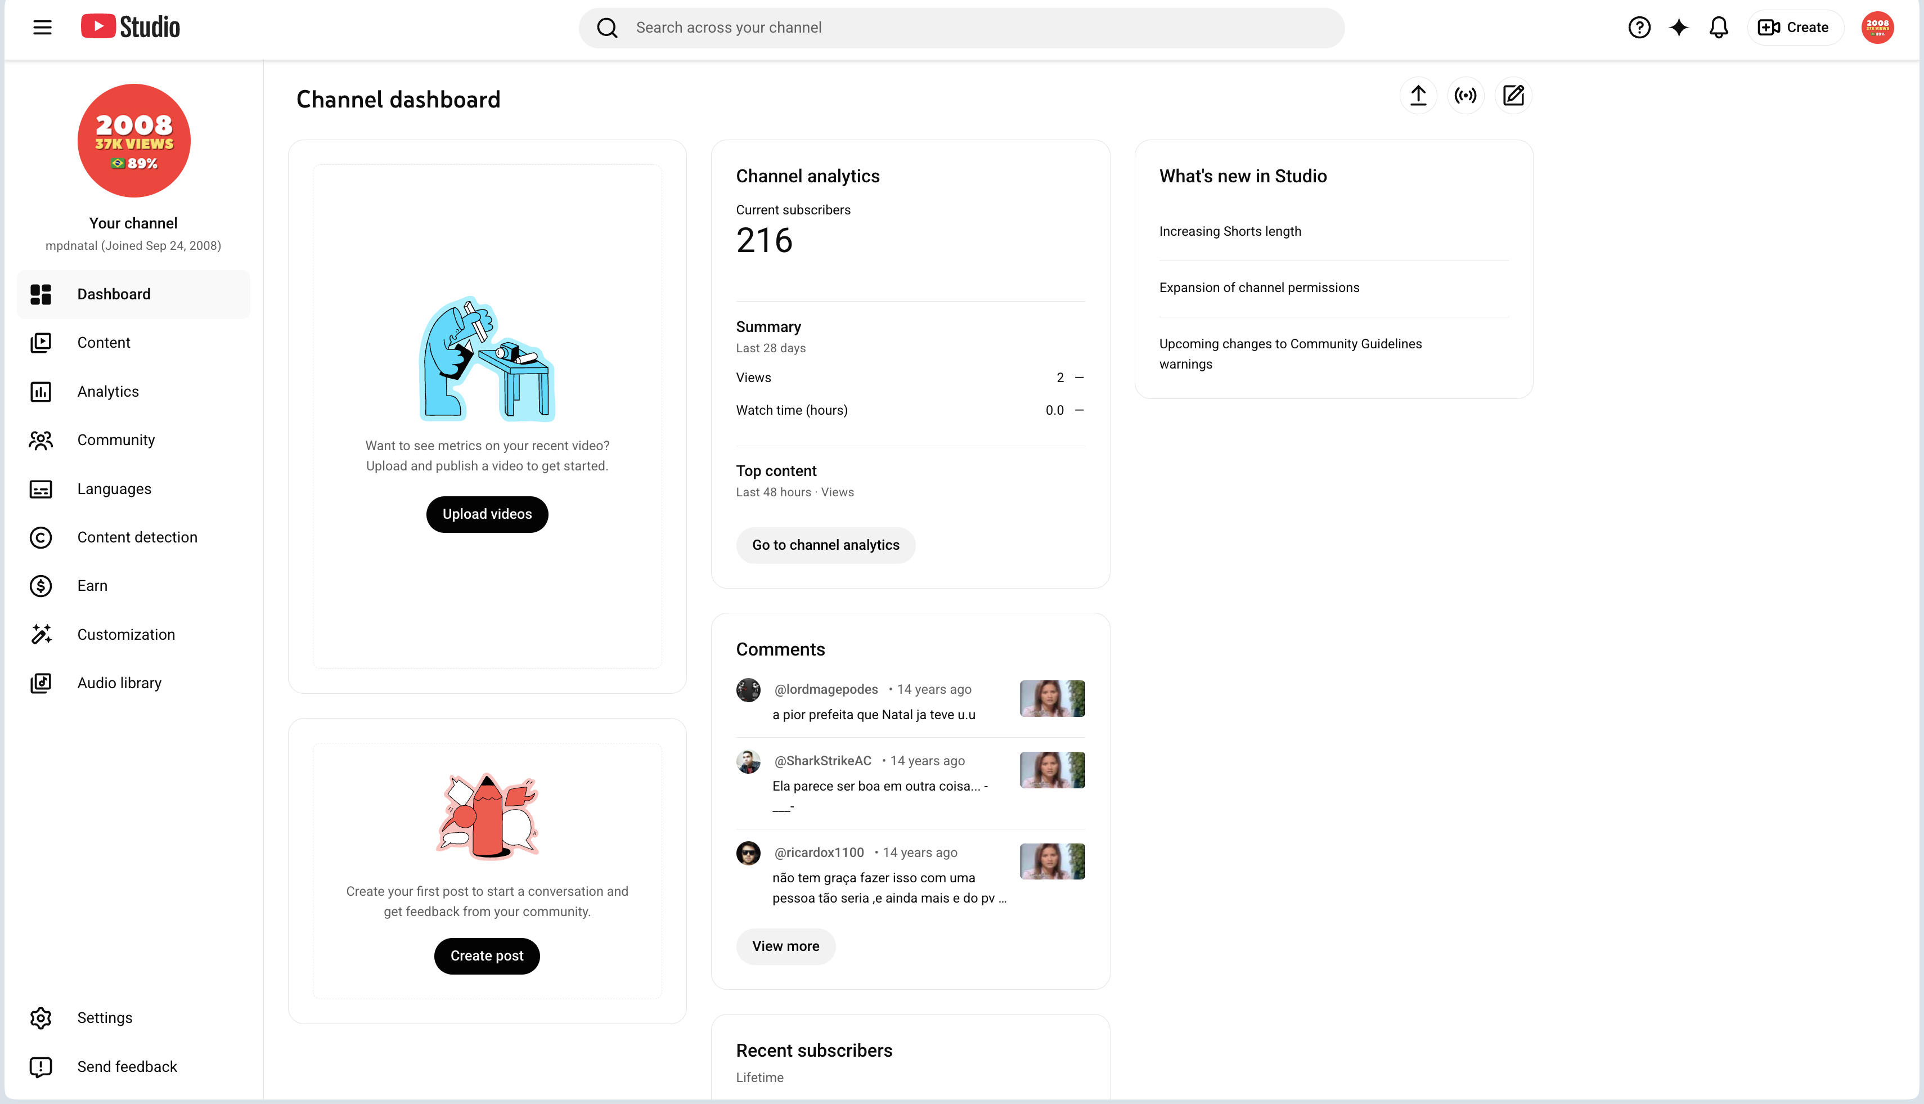The width and height of the screenshot is (1924, 1104).
Task: Open Customization in the sidebar
Action: [x=133, y=635]
